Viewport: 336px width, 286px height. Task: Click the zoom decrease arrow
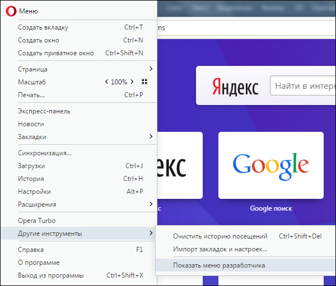point(106,82)
